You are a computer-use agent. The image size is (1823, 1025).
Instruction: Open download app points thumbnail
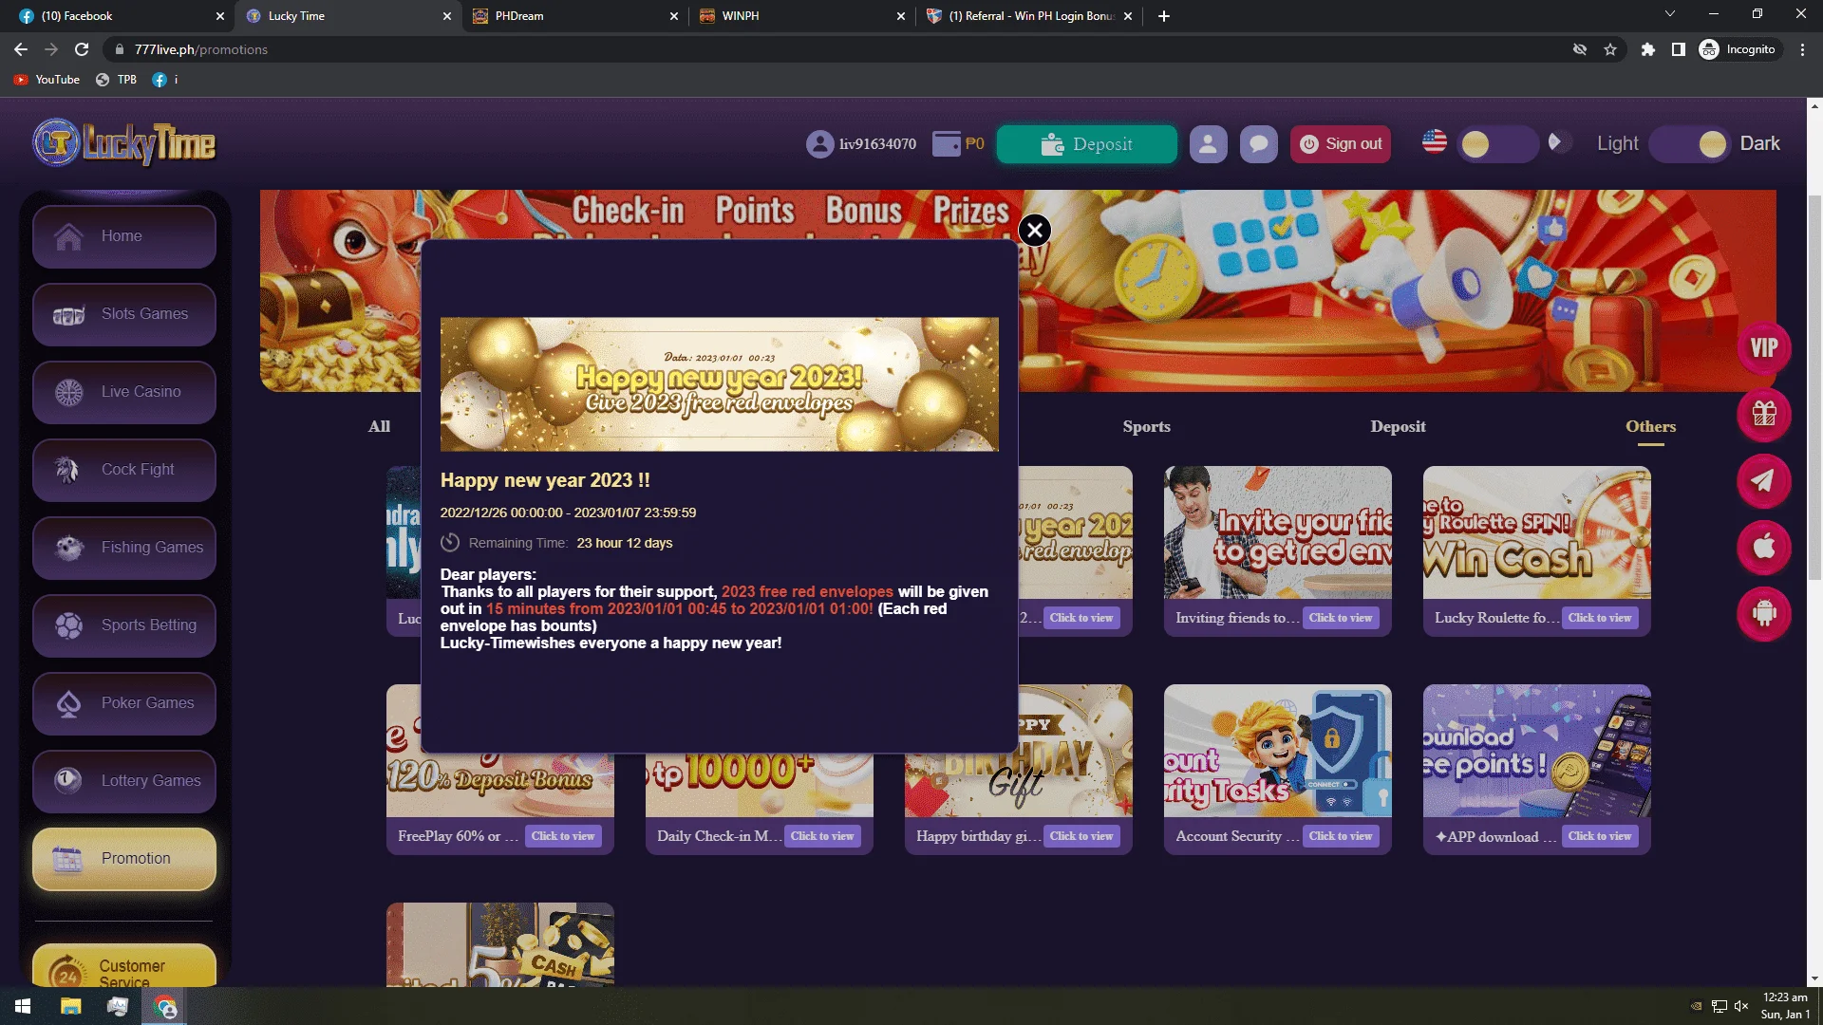click(x=1537, y=751)
